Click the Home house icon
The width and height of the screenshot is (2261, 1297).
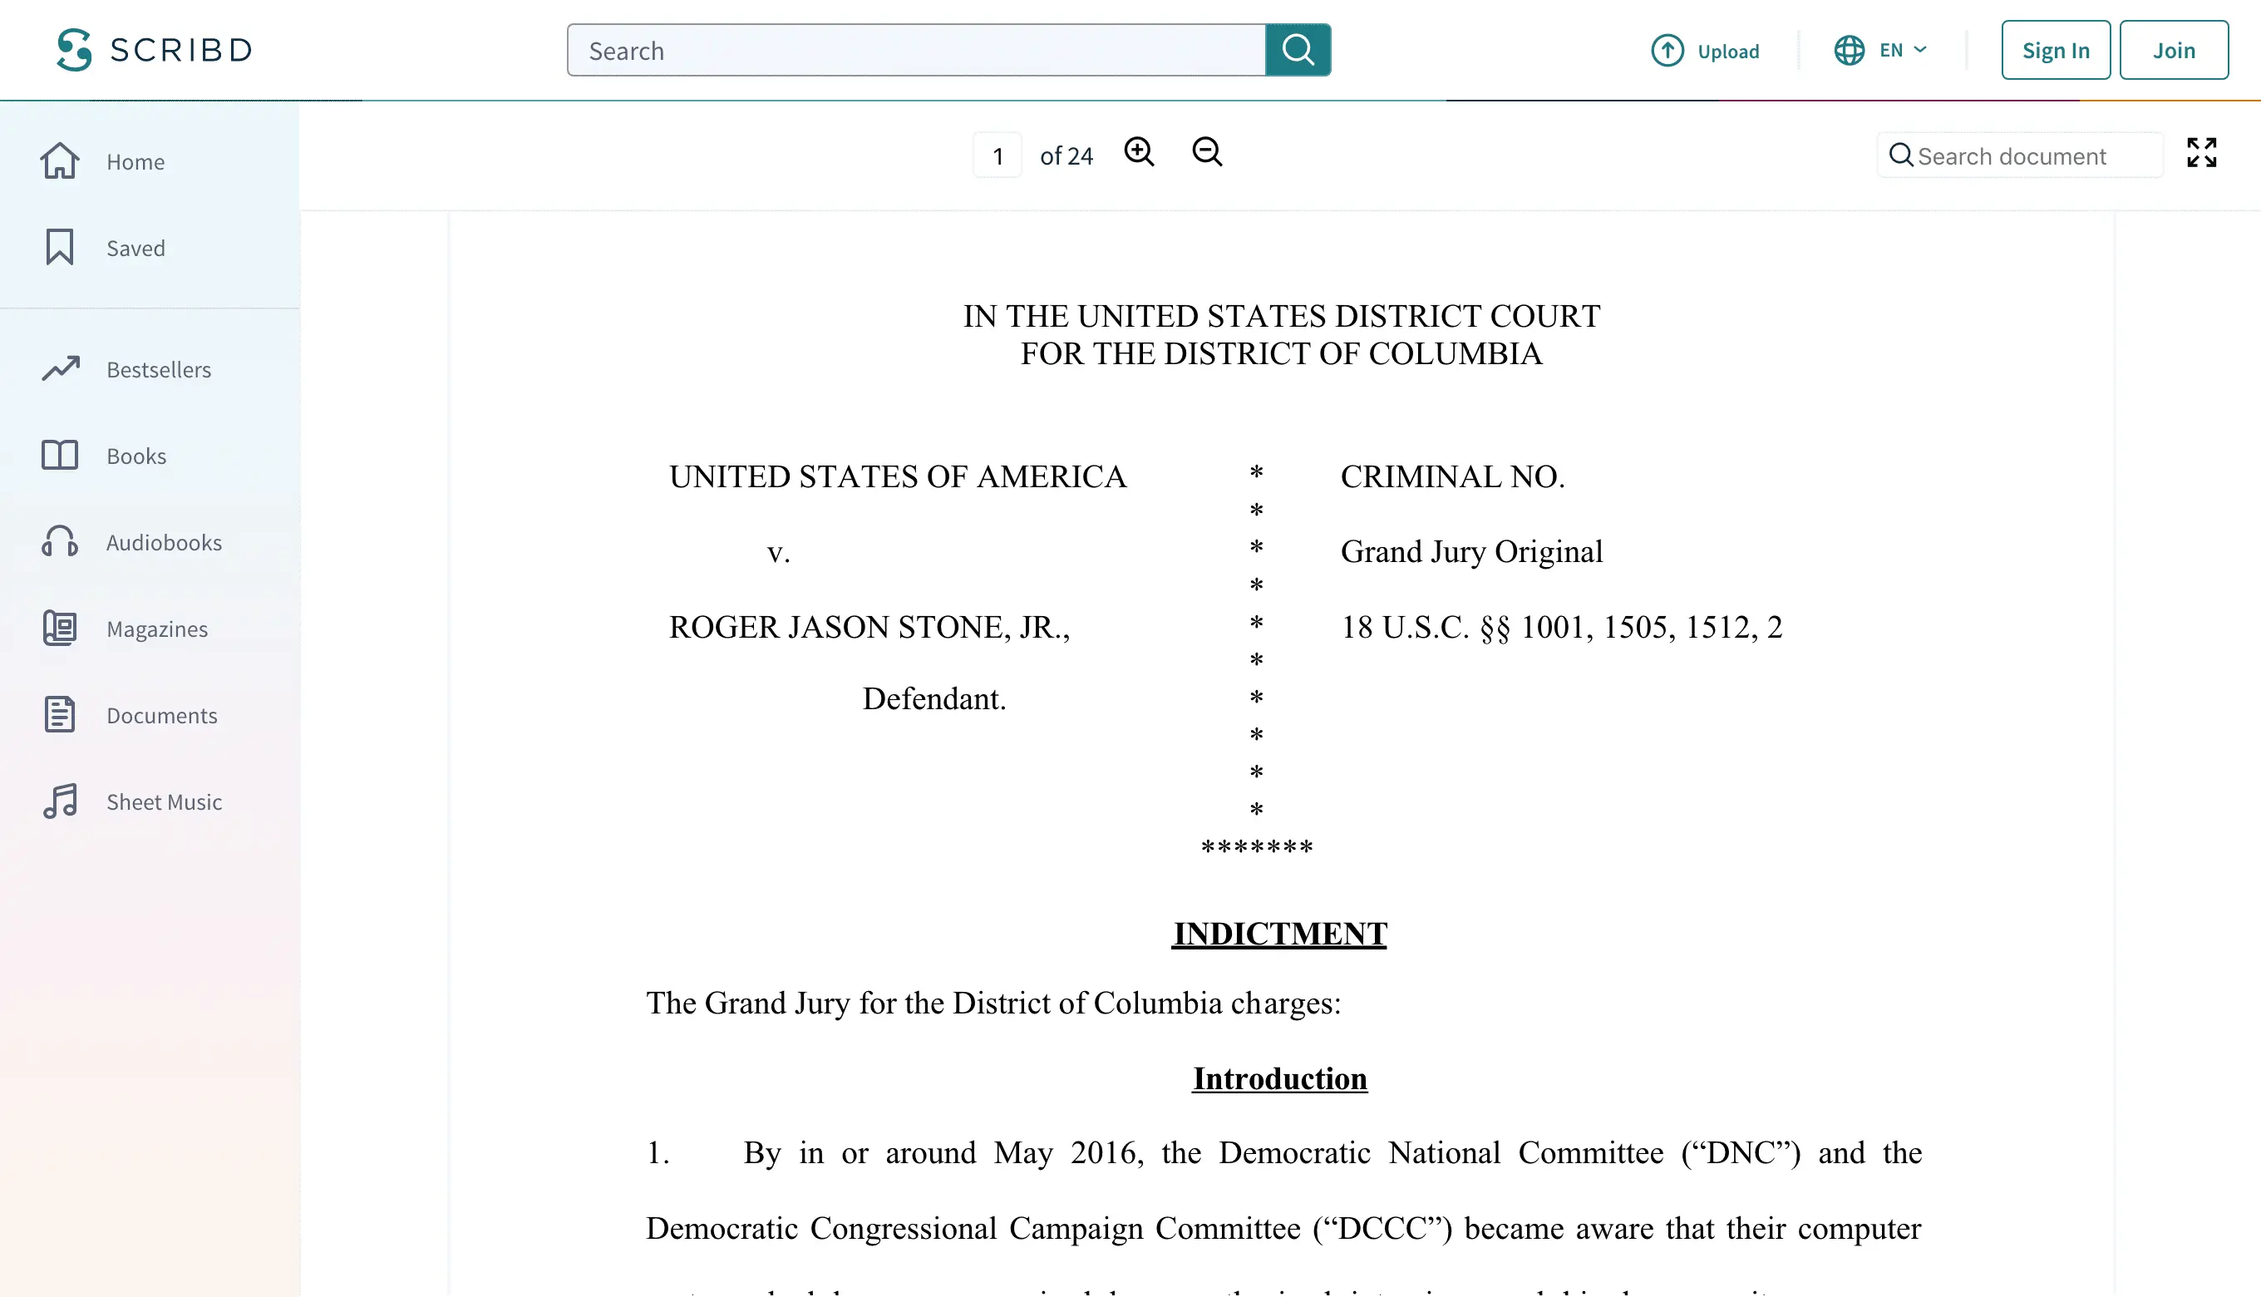click(x=60, y=161)
